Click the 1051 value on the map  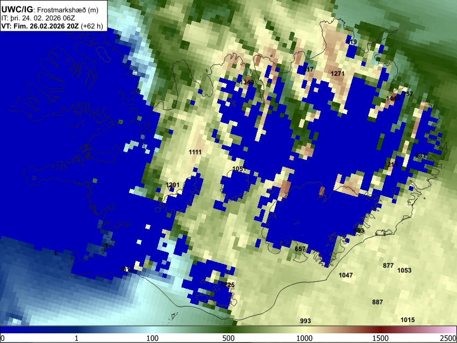239,169
